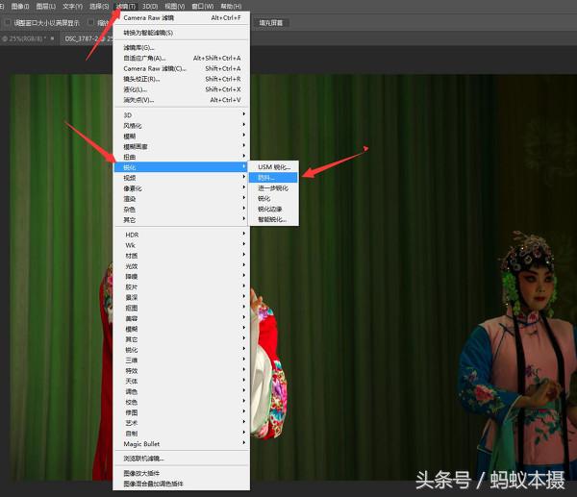The width and height of the screenshot is (577, 497).
Task: Choose 锐化边缘
Action: click(274, 209)
